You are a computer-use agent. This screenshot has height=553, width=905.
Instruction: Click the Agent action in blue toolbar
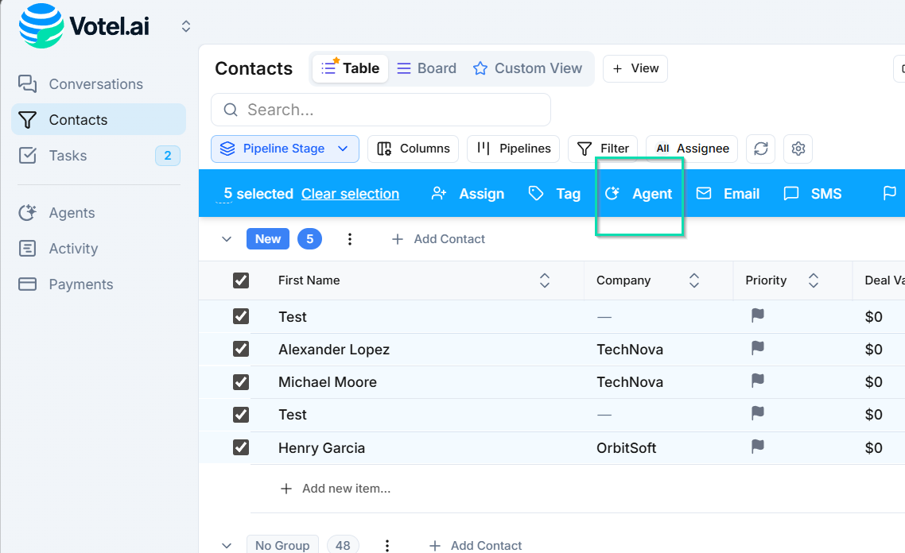coord(639,193)
